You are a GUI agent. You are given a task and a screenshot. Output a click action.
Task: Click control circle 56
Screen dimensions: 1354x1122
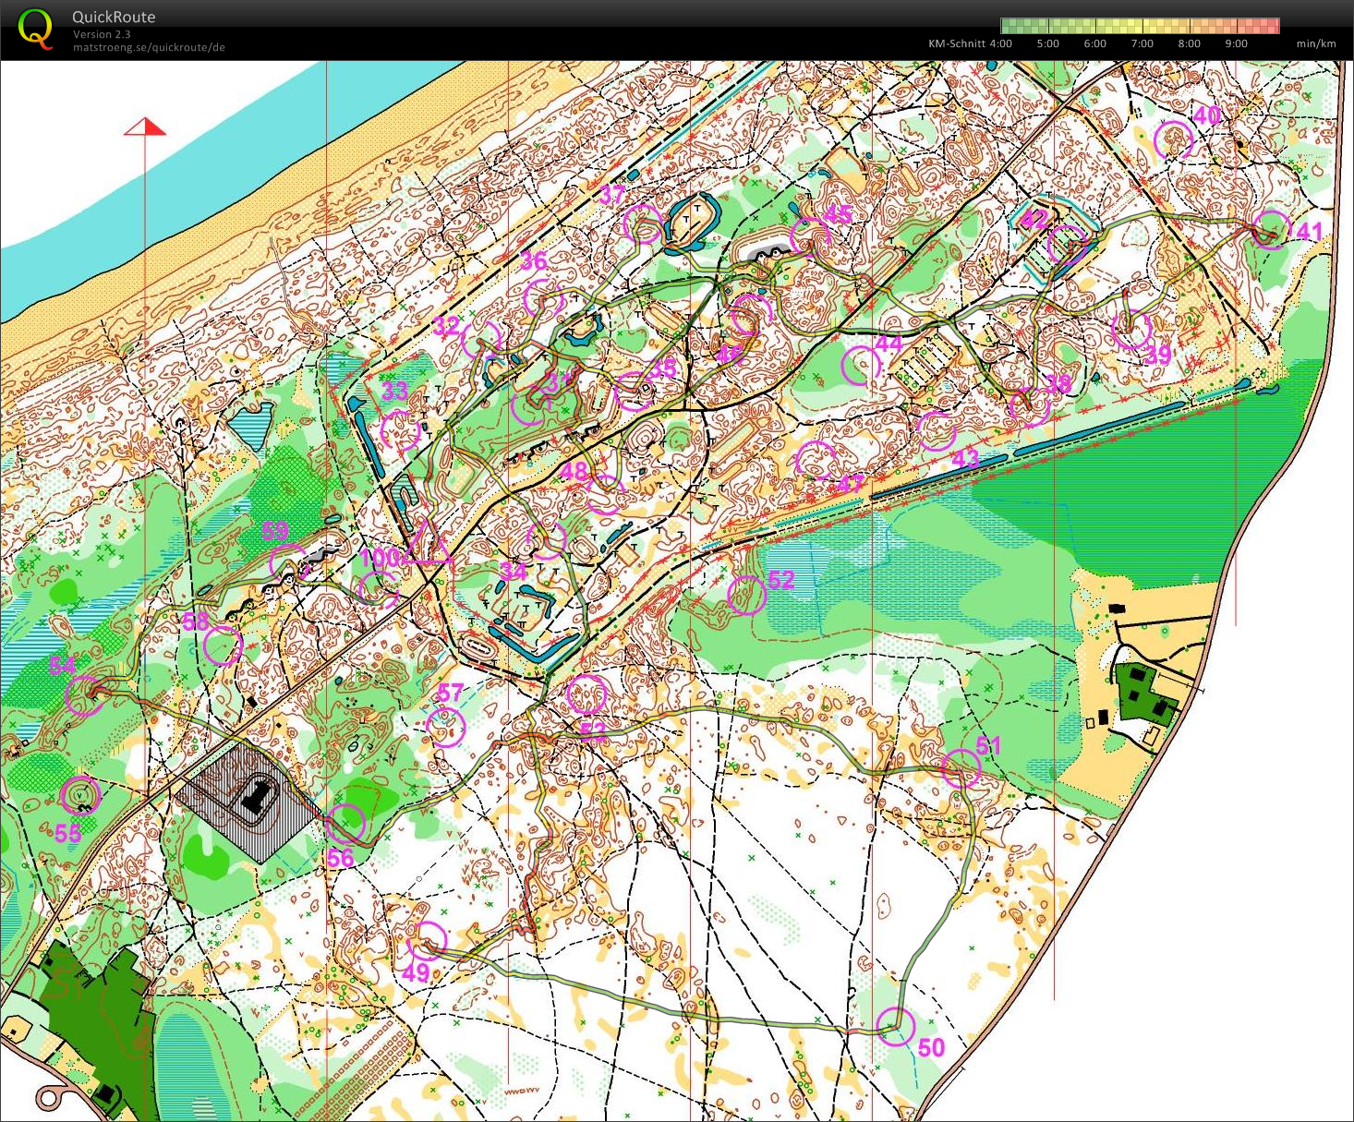click(346, 824)
